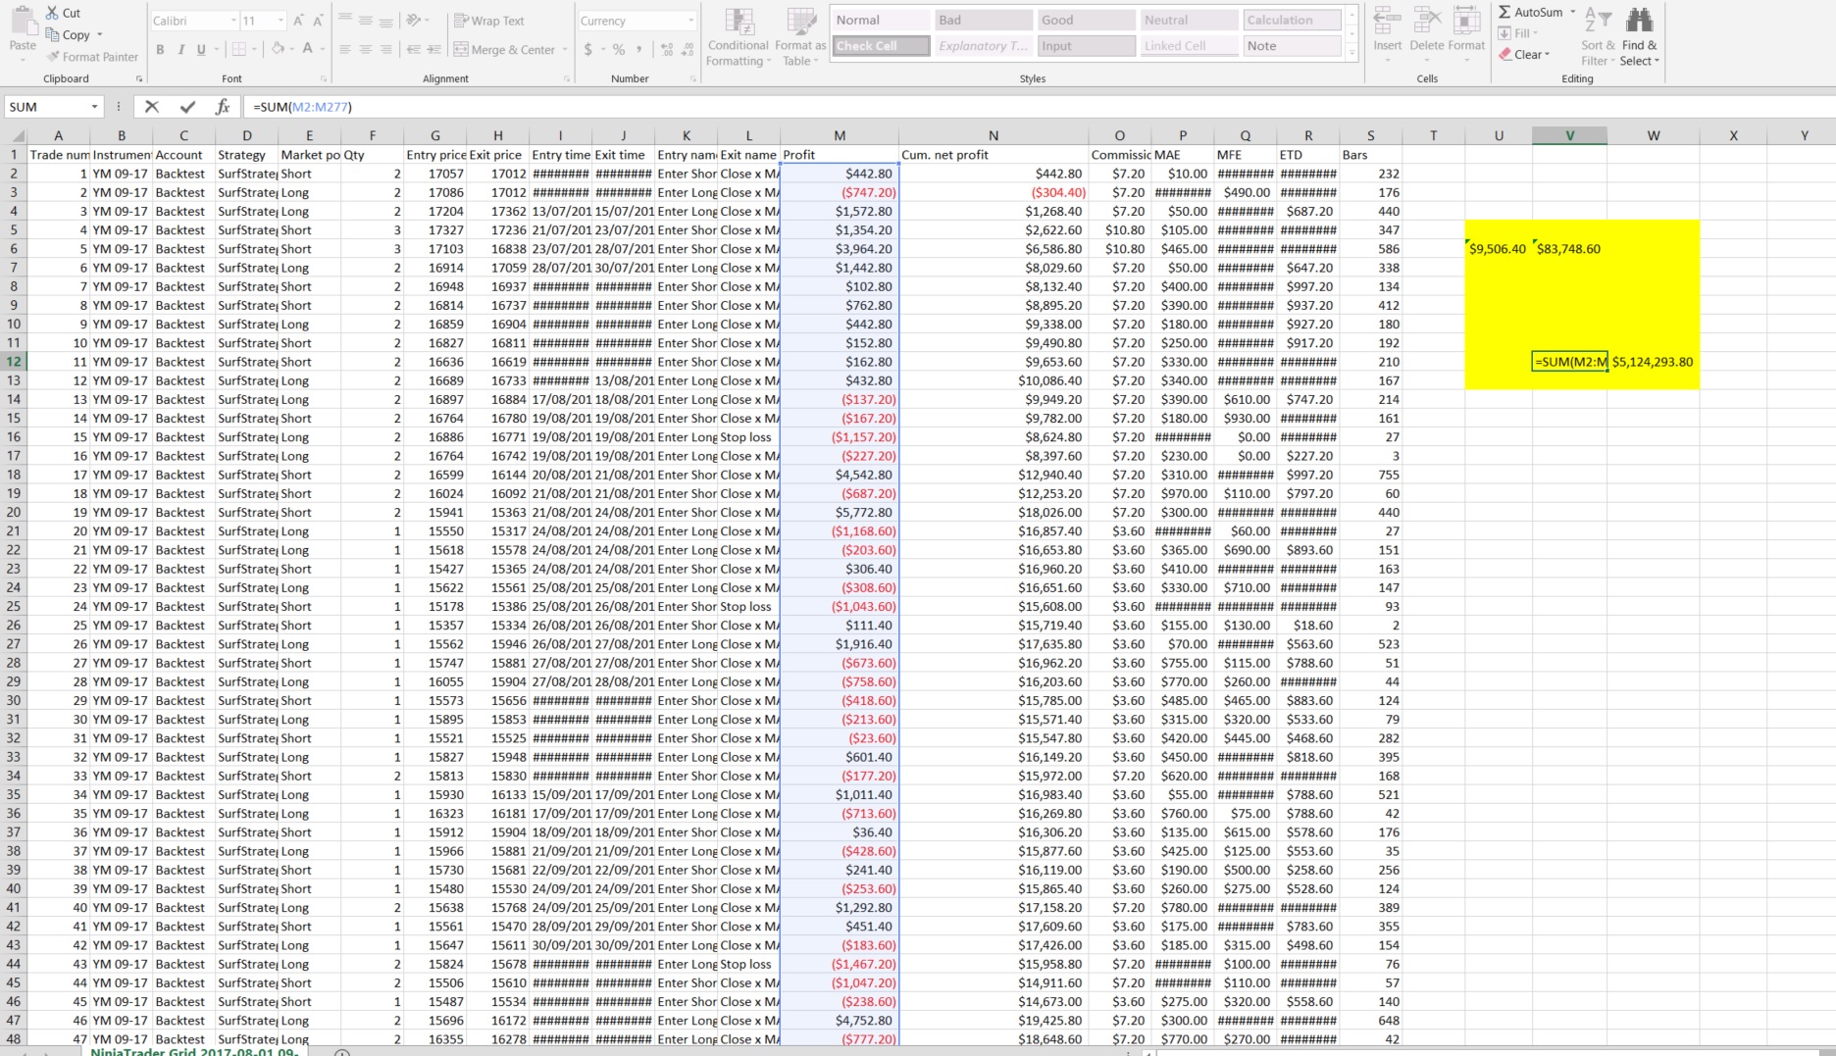This screenshot has width=1836, height=1056.
Task: Apply font color using the A icon
Action: click(308, 49)
